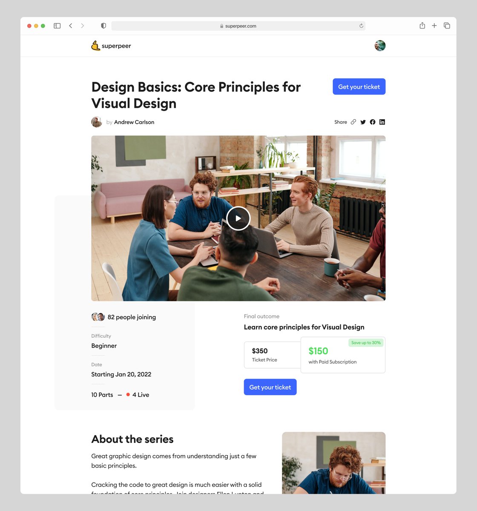Screen dimensions: 477x511
Task: Click the superpeer.com address bar
Action: click(x=238, y=26)
